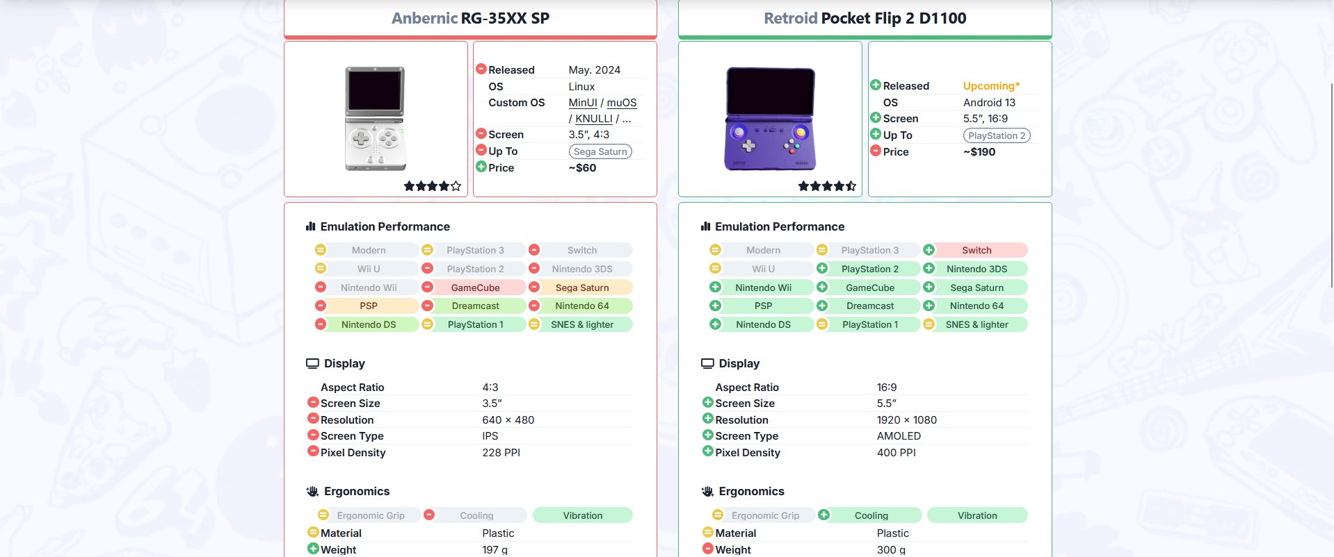Click green plus icon next to Anbernic Price
Viewport: 1334px width, 557px height.
[481, 167]
